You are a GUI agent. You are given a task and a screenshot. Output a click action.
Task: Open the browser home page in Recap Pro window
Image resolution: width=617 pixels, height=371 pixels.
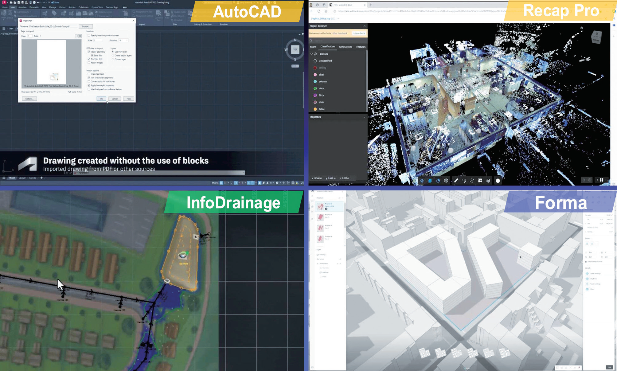click(x=326, y=11)
